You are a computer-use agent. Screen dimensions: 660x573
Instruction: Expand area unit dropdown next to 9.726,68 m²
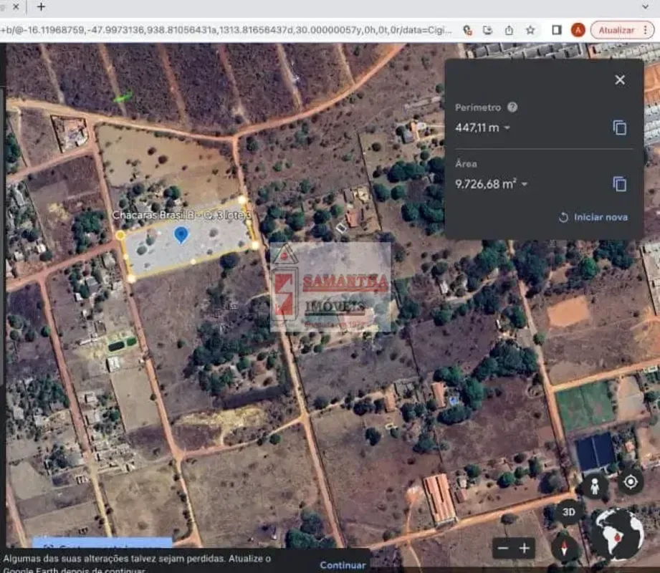coord(525,184)
